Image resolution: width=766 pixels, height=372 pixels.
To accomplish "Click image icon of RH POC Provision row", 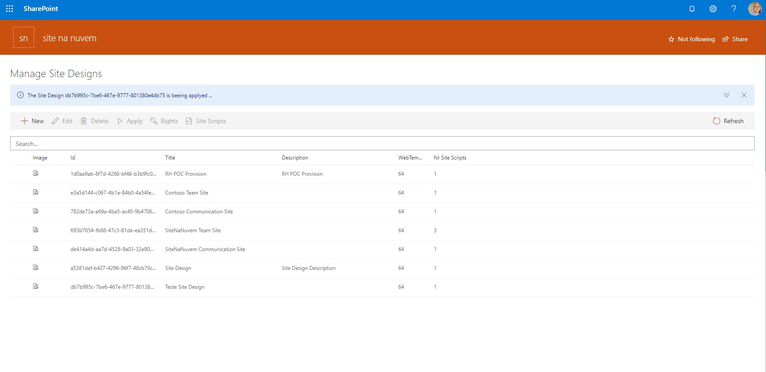I will 35,174.
